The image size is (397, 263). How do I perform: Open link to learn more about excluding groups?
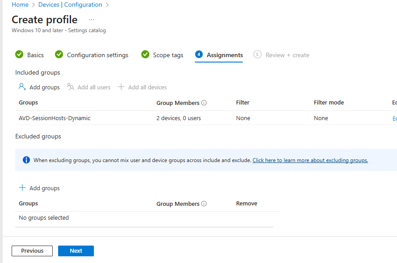tap(310, 160)
